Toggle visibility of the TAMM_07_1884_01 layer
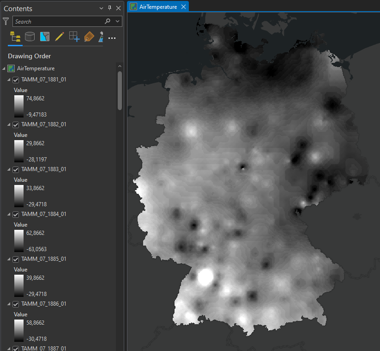The width and height of the screenshot is (380, 351). click(15, 214)
